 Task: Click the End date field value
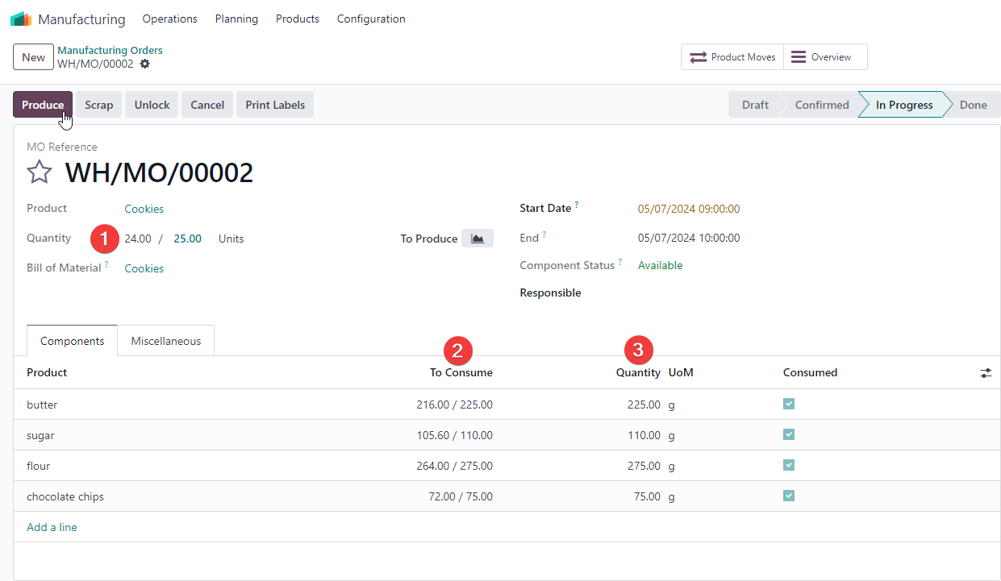[x=689, y=238]
